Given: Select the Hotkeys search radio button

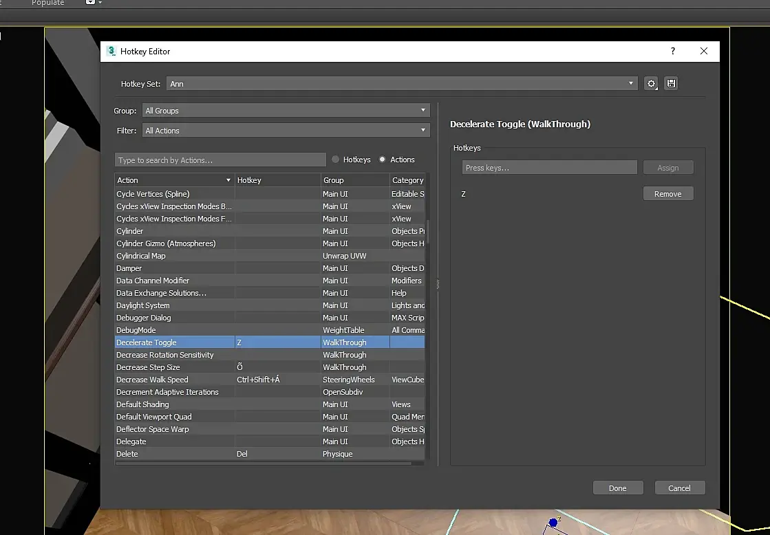Looking at the screenshot, I should tap(336, 160).
